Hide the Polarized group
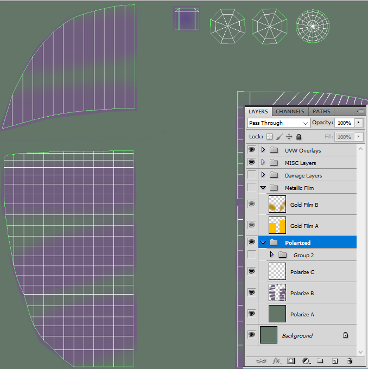368x369 pixels. [x=251, y=242]
